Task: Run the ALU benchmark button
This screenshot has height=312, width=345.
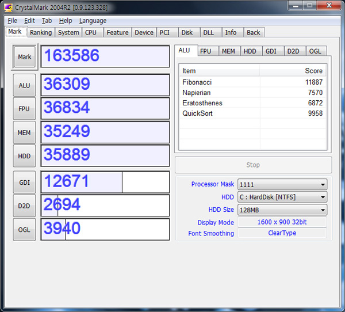Action: coord(24,85)
